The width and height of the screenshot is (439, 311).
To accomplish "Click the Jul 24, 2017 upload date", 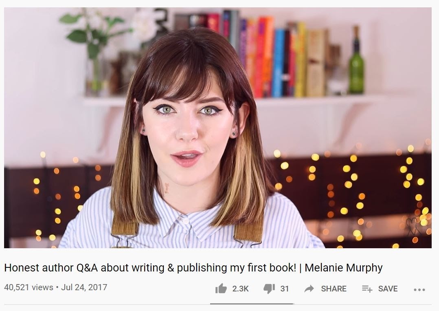I will [84, 287].
